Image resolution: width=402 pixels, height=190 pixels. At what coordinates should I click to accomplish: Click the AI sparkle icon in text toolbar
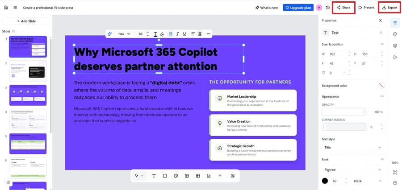pos(109,34)
